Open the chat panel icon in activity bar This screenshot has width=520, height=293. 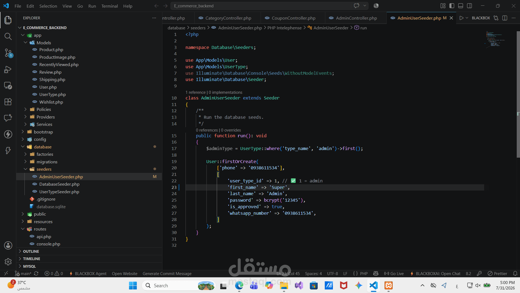point(8,118)
